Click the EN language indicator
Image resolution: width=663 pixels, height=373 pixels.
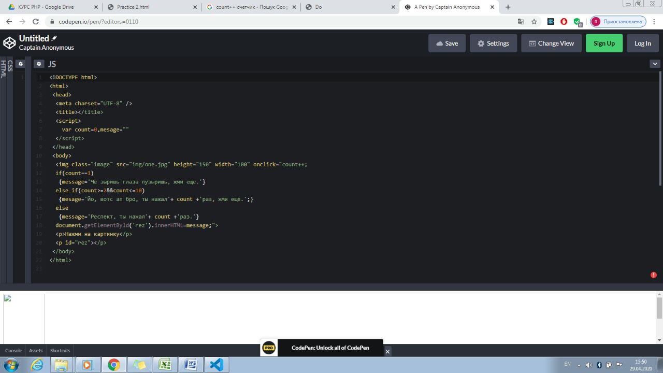[567, 364]
